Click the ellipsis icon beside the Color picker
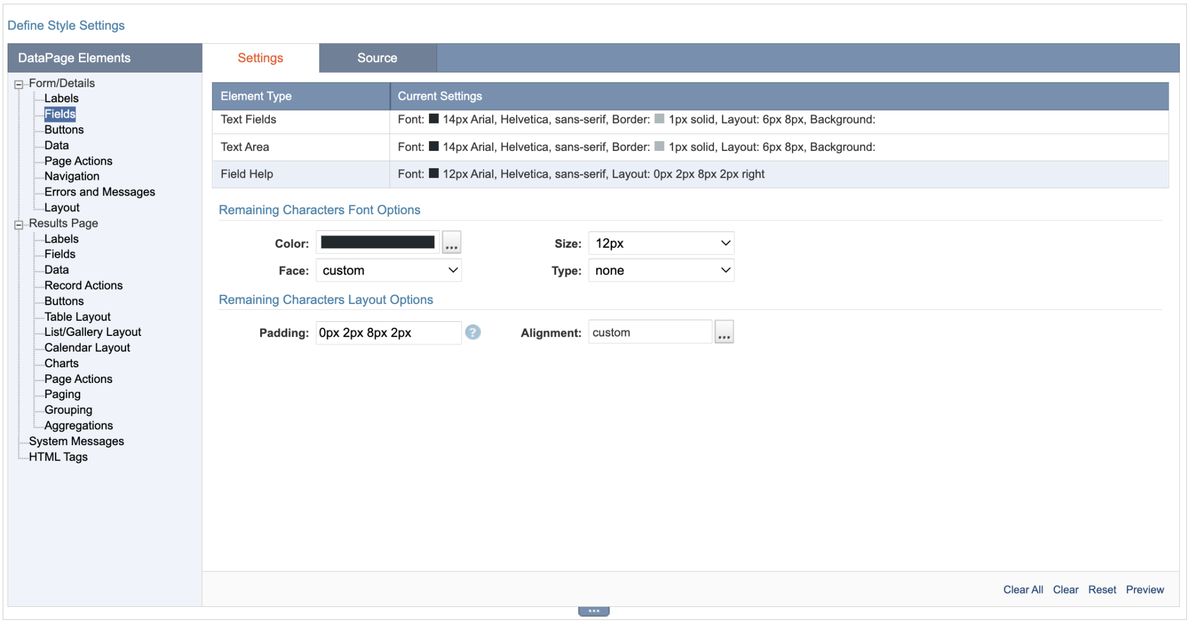Viewport: 1189px width, 622px height. (452, 242)
